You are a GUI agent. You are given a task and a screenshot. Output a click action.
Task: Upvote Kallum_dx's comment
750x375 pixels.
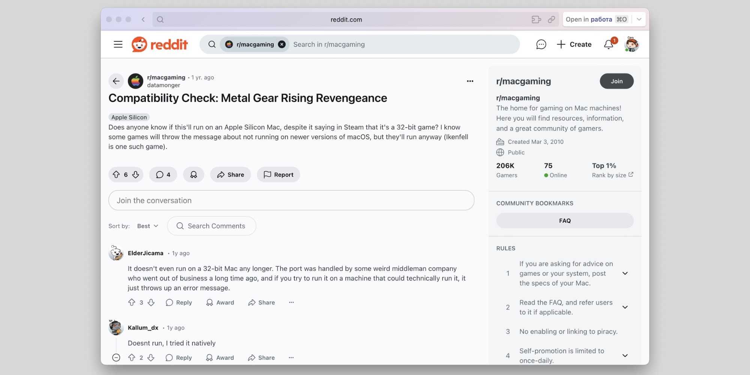[x=132, y=358]
